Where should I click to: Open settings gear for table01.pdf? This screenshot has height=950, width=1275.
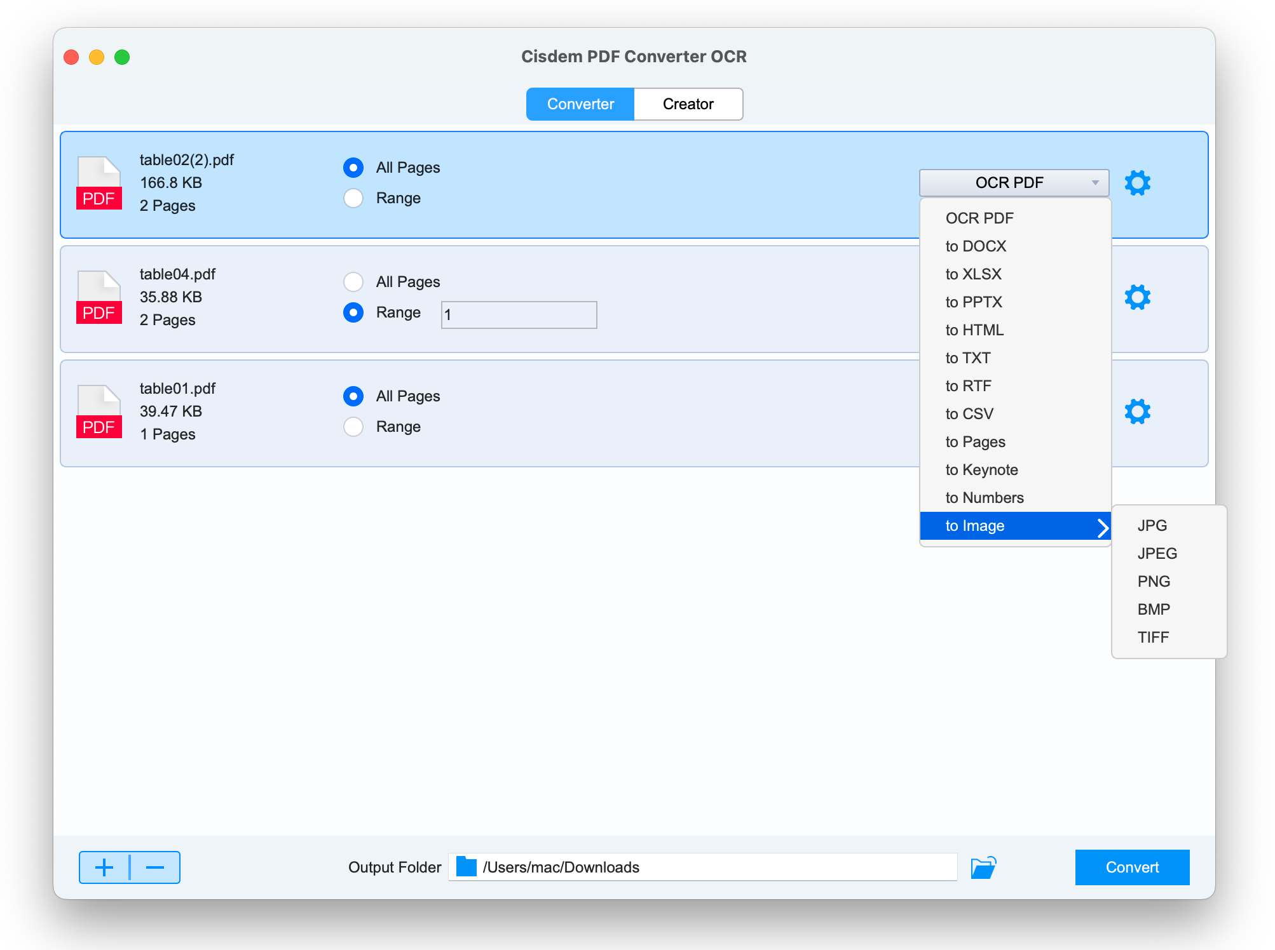click(x=1137, y=411)
